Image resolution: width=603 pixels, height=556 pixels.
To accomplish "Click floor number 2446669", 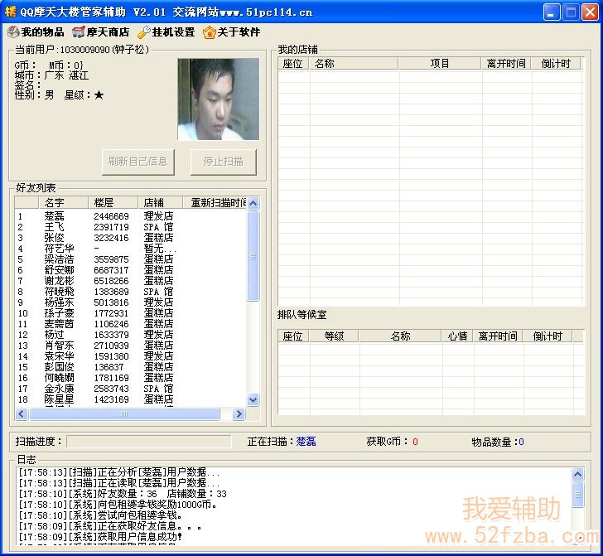I will click(111, 216).
